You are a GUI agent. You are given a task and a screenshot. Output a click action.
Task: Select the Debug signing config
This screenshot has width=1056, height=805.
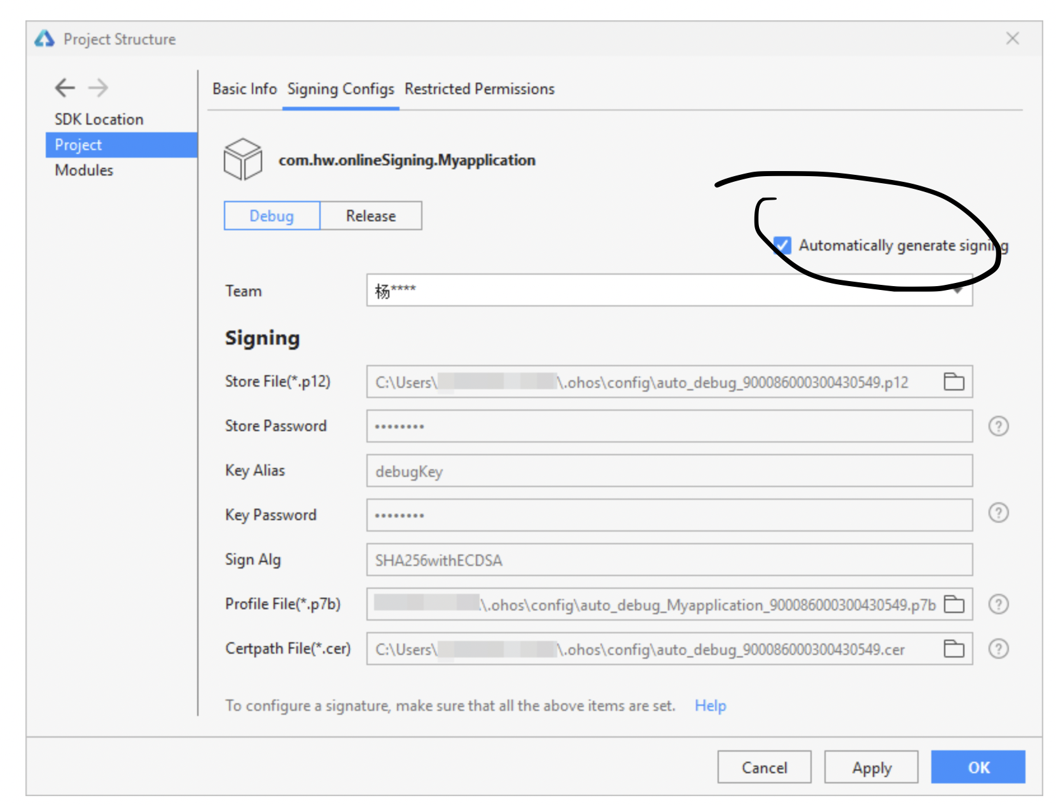(271, 216)
